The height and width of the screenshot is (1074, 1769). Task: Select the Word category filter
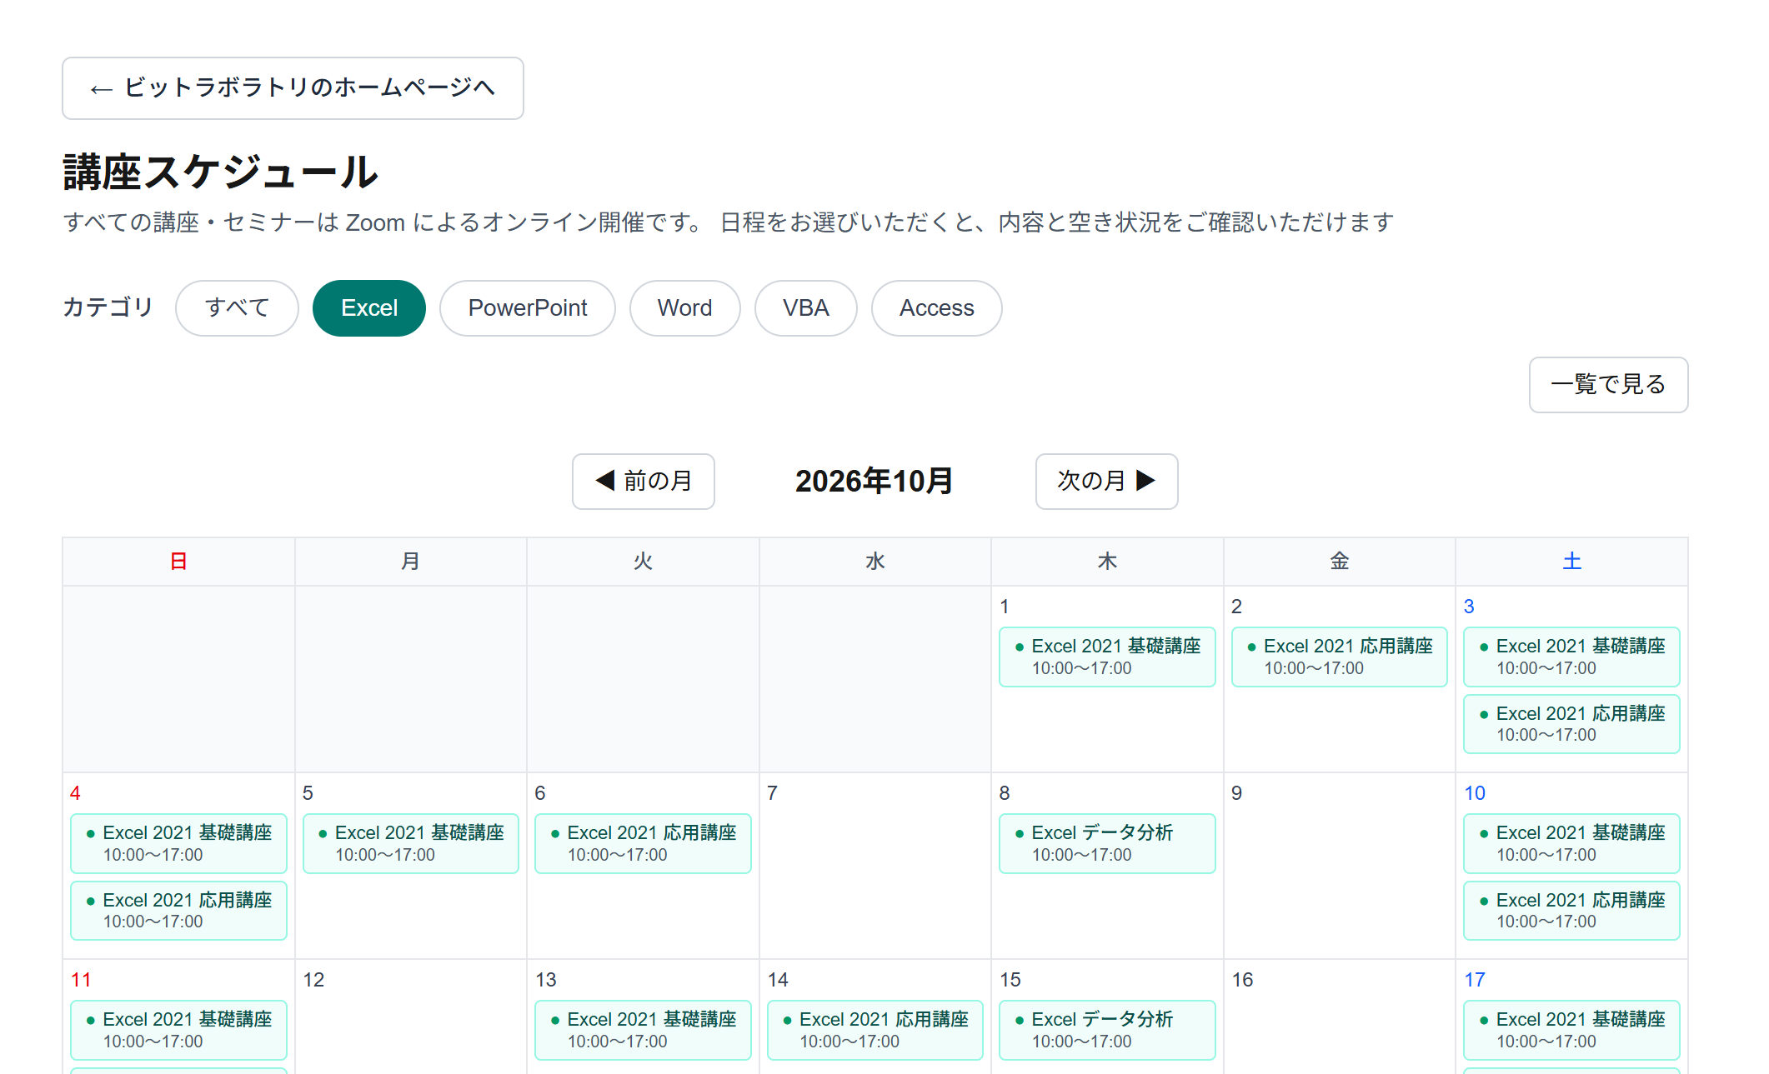[684, 308]
